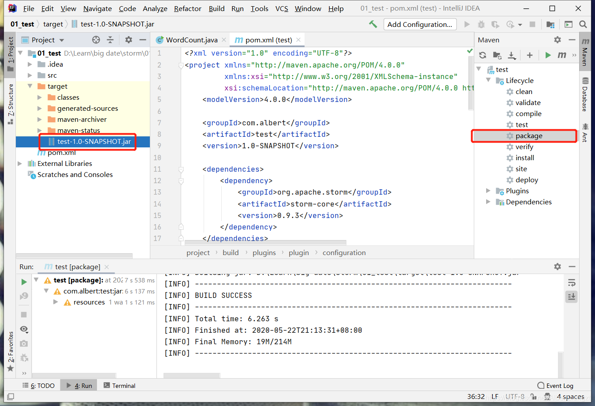This screenshot has width=595, height=406.
Task: Open the Event Log
Action: pyautogui.click(x=556, y=385)
